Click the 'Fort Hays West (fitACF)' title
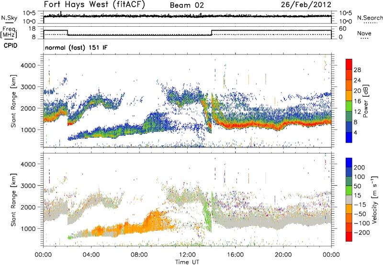The width and height of the screenshot is (383, 265). point(94,5)
